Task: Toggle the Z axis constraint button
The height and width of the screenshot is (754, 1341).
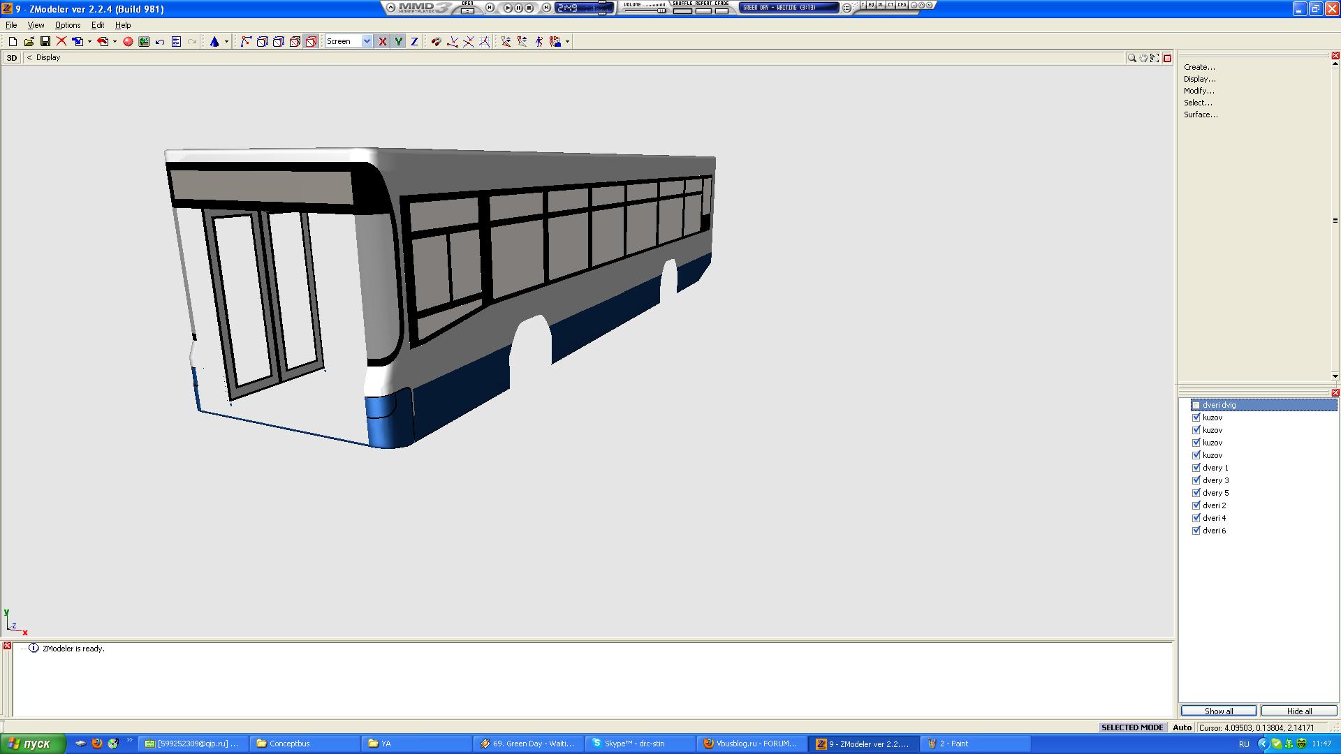Action: point(414,42)
